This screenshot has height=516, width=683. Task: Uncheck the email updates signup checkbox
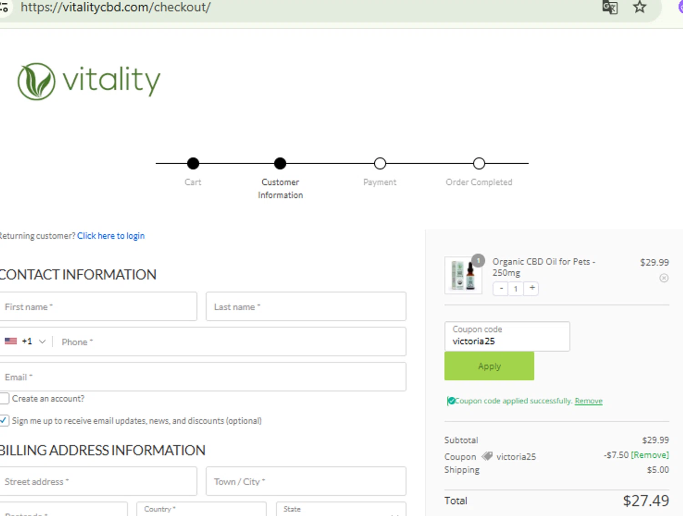click(x=4, y=420)
